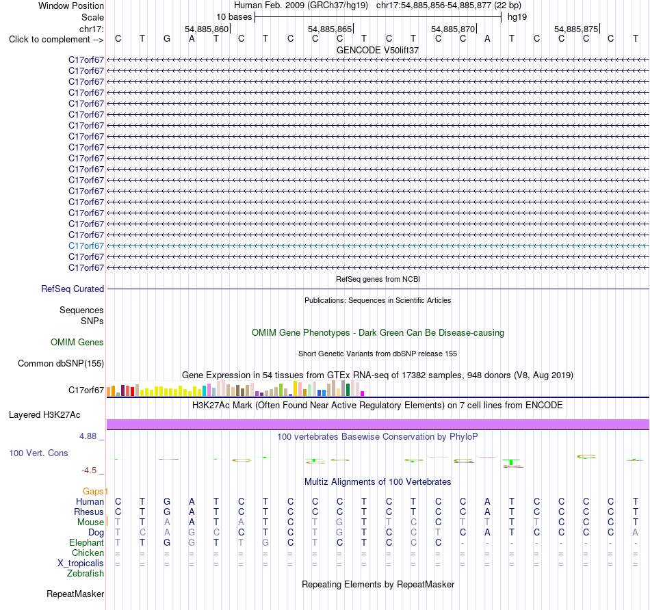Click the 'Human Feb. 2009 (GRCh37/hg19)' assembly text
650x610 pixels.
point(301,5)
